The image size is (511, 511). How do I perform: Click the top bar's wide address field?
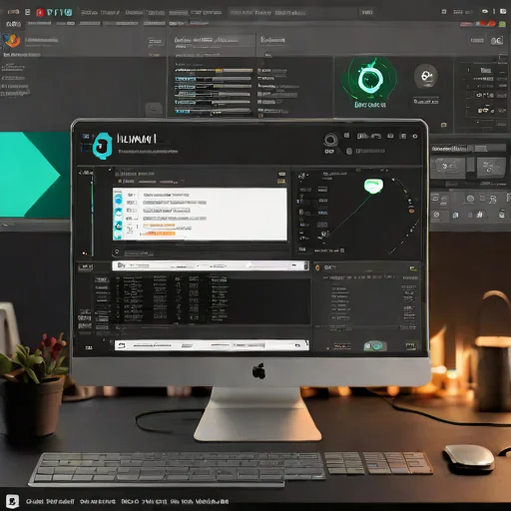(x=292, y=13)
